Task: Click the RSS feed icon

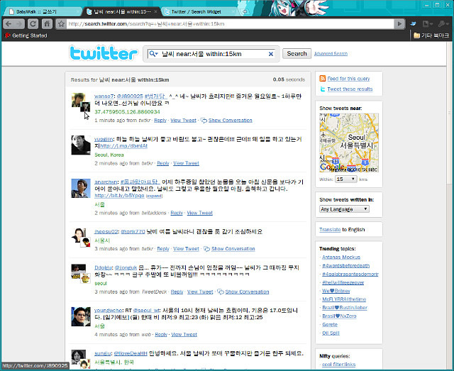Action: (322, 79)
